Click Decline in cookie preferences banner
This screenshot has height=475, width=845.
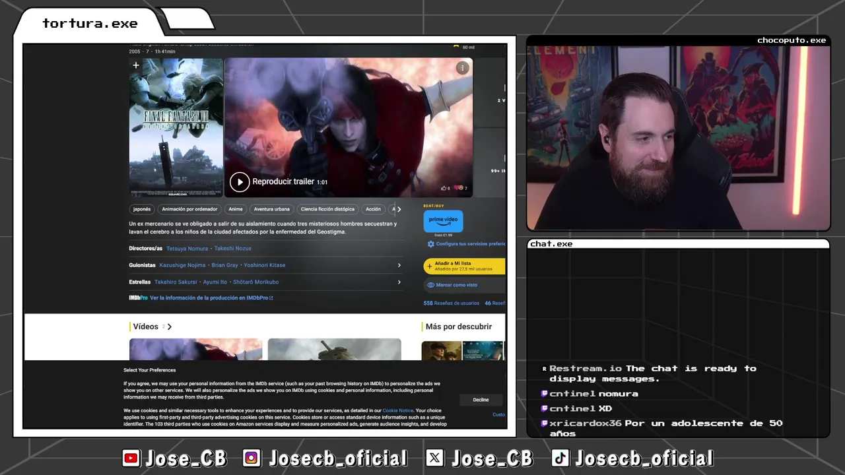[x=481, y=400]
